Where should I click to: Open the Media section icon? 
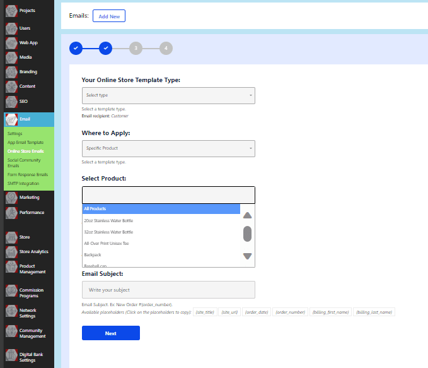point(11,57)
